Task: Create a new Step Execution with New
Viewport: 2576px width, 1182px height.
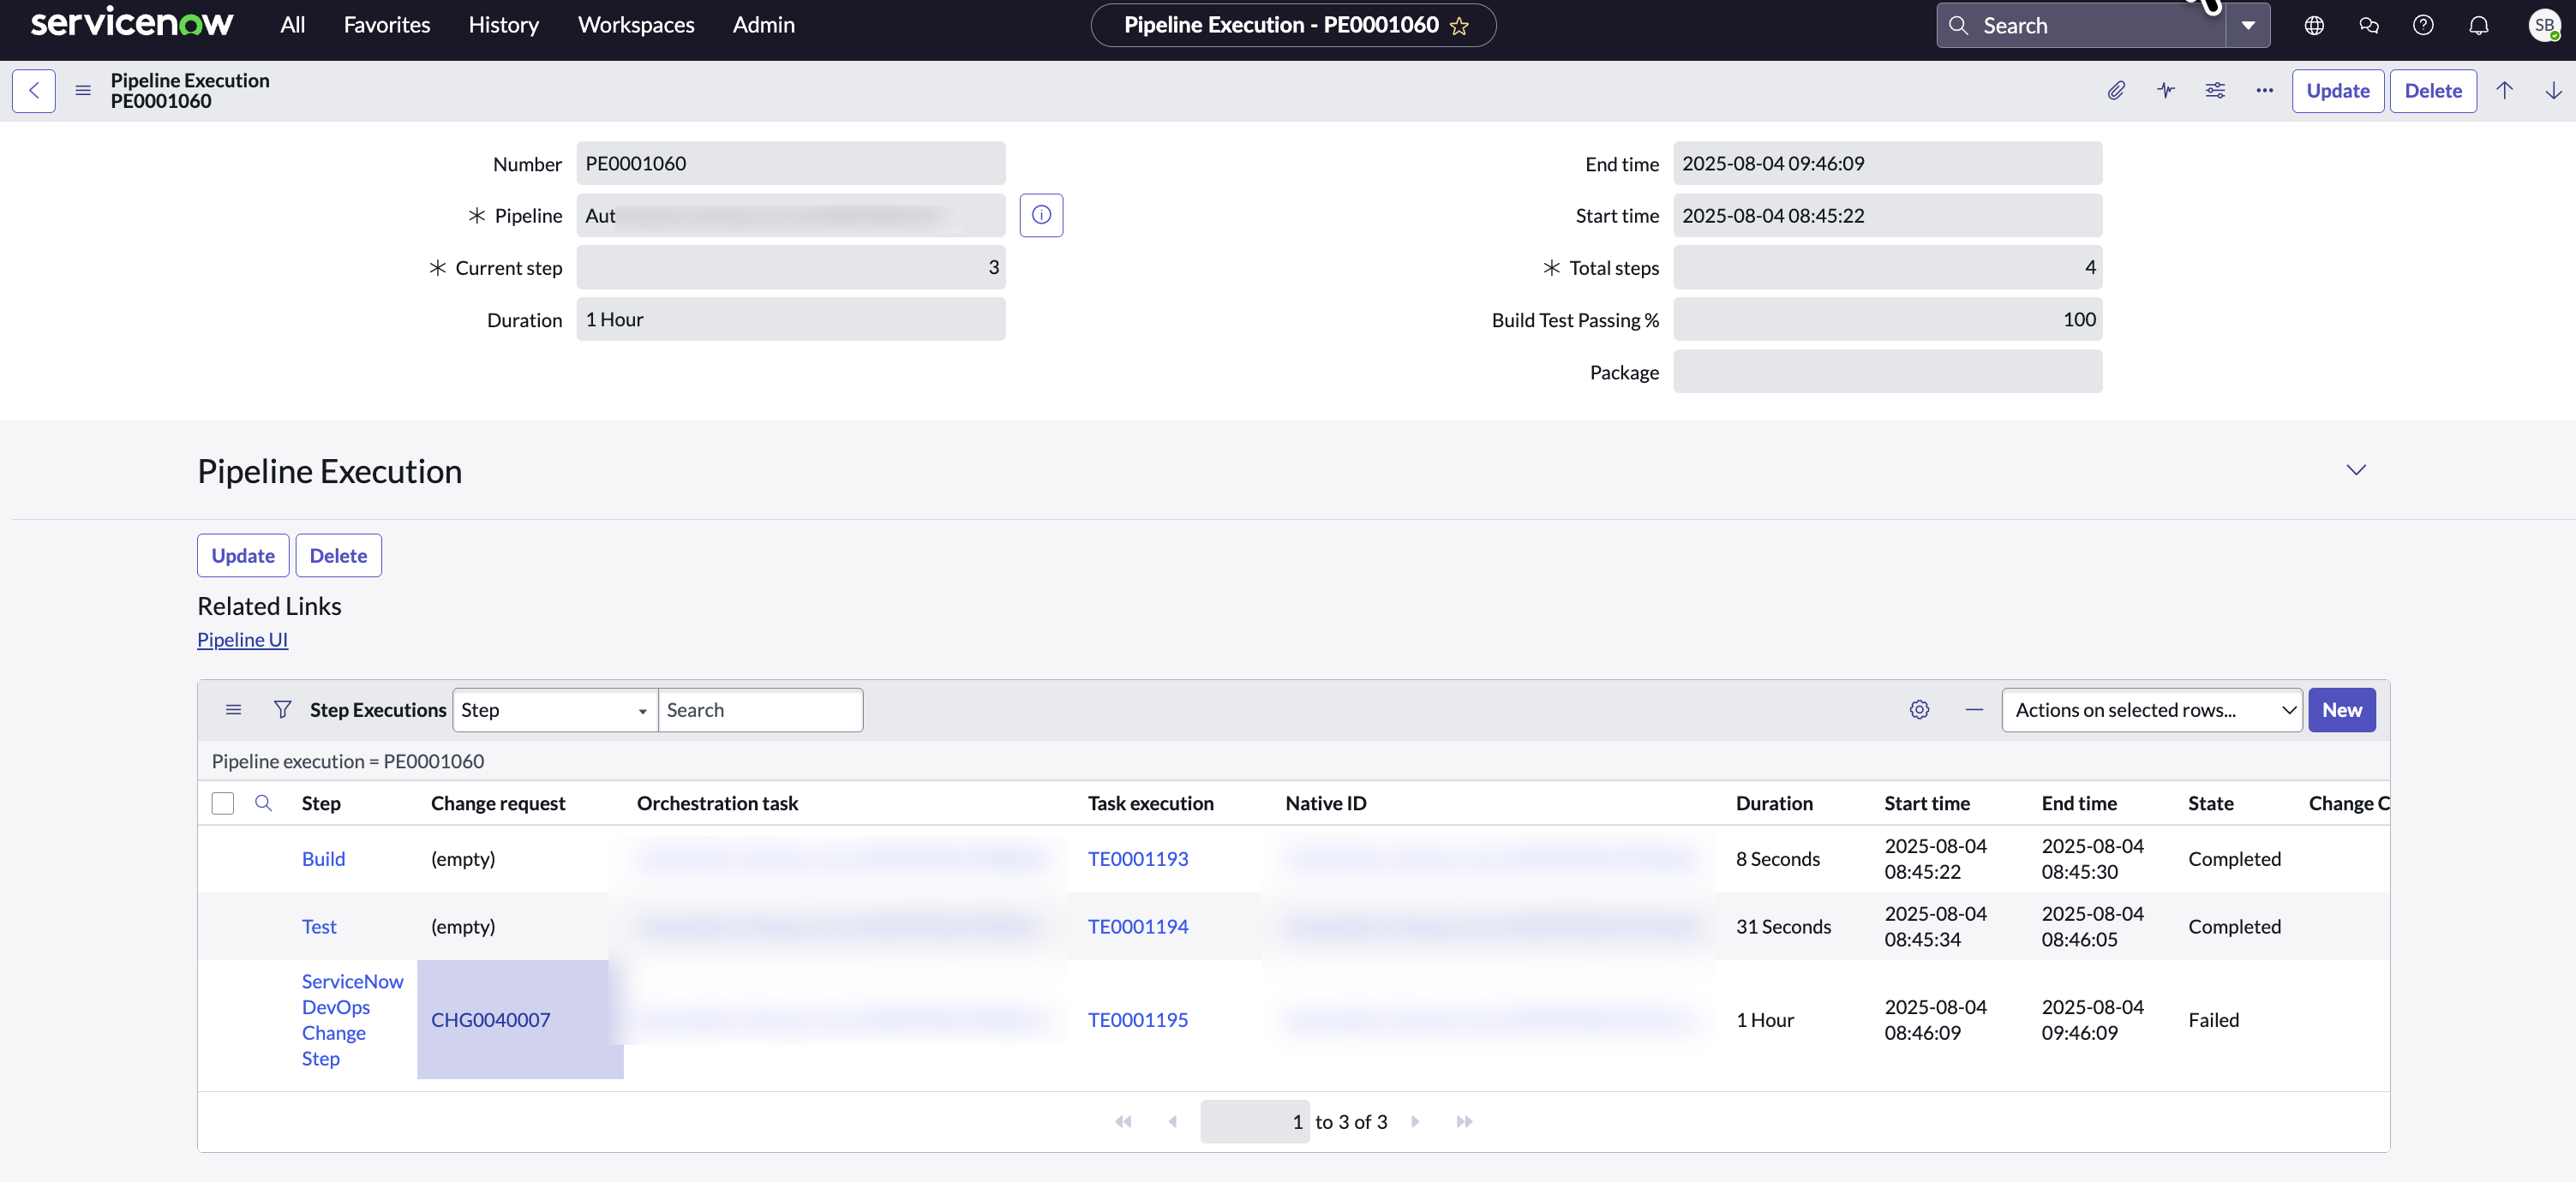Action: [2341, 709]
